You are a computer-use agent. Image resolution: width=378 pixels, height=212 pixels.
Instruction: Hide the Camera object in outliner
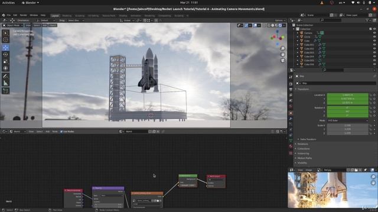(x=374, y=33)
